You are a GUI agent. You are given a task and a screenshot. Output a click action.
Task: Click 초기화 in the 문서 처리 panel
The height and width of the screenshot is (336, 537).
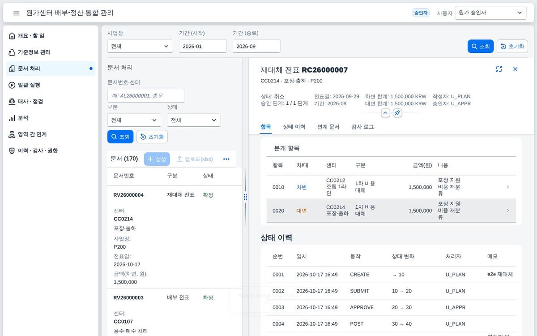(152, 137)
